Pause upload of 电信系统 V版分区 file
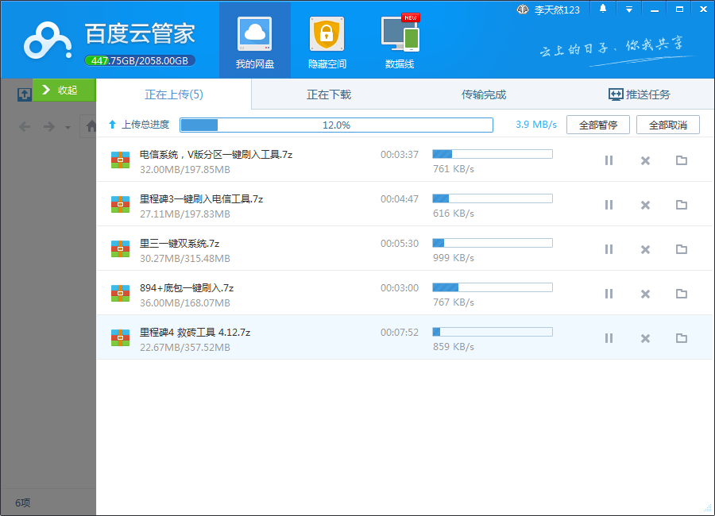Screen dimensions: 715x516 [x=609, y=160]
